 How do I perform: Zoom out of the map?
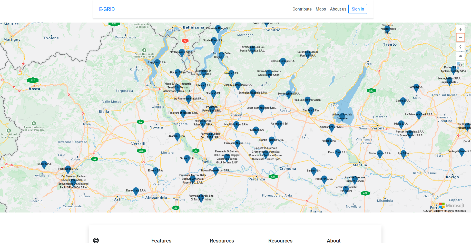(x=460, y=37)
